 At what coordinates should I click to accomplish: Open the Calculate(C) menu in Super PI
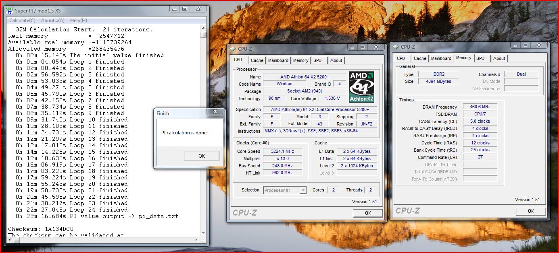22,21
